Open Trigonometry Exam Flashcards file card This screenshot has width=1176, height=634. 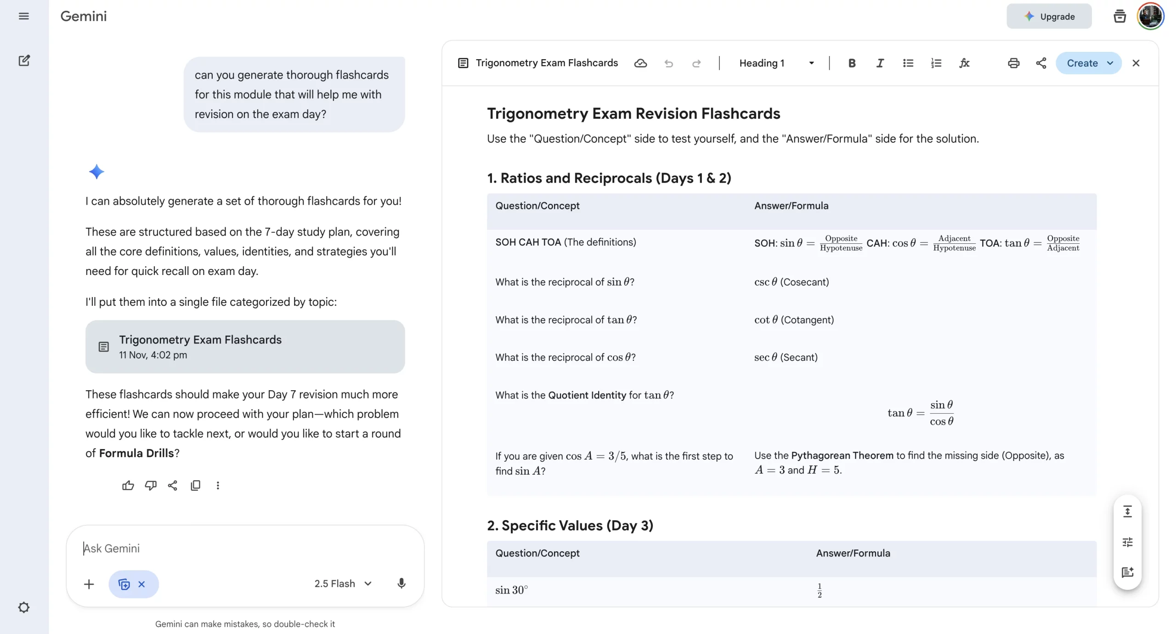(x=245, y=347)
